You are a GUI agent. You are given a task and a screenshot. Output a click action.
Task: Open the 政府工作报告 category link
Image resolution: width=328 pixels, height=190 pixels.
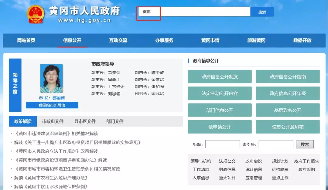pos(306,161)
